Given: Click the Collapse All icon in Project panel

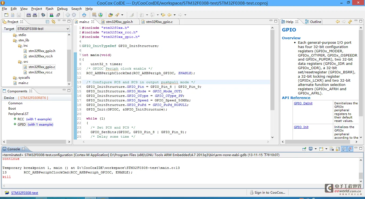Looking at the screenshot, I should (48, 22).
